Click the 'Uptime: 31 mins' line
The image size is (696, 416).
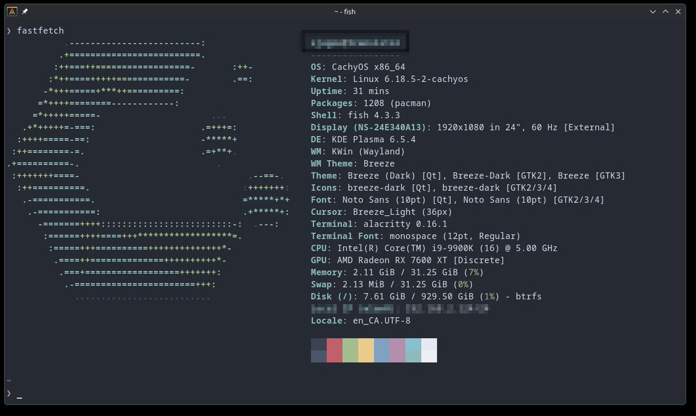point(350,91)
